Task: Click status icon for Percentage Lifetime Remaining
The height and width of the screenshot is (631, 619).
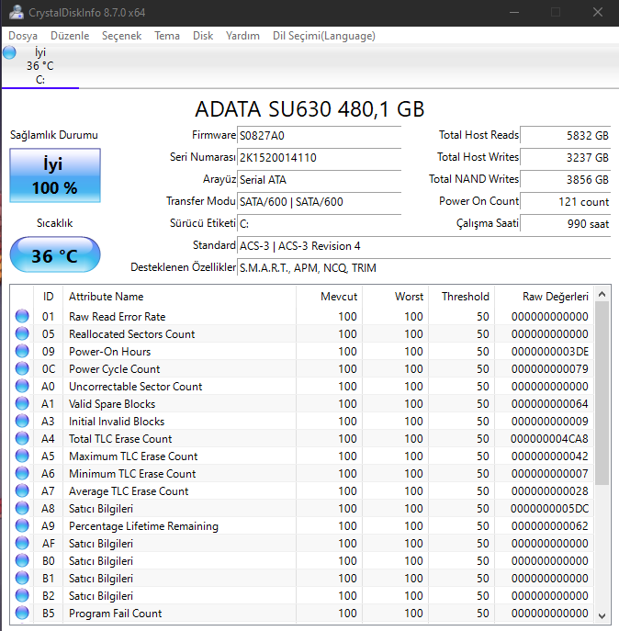Action: point(22,525)
